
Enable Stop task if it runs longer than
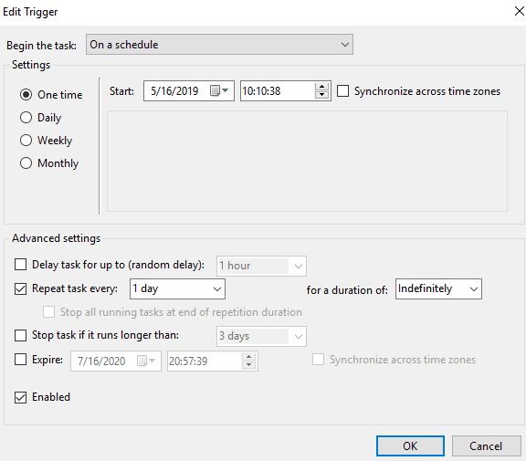20,335
